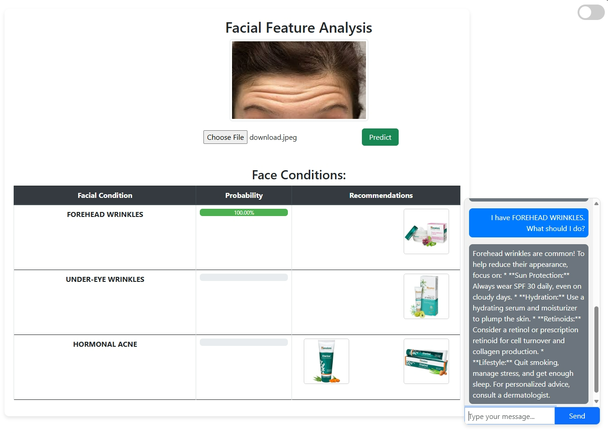This screenshot has height=433, width=608.
Task: Open the product image for Under-Eye Wrinkles
Action: coord(426,296)
